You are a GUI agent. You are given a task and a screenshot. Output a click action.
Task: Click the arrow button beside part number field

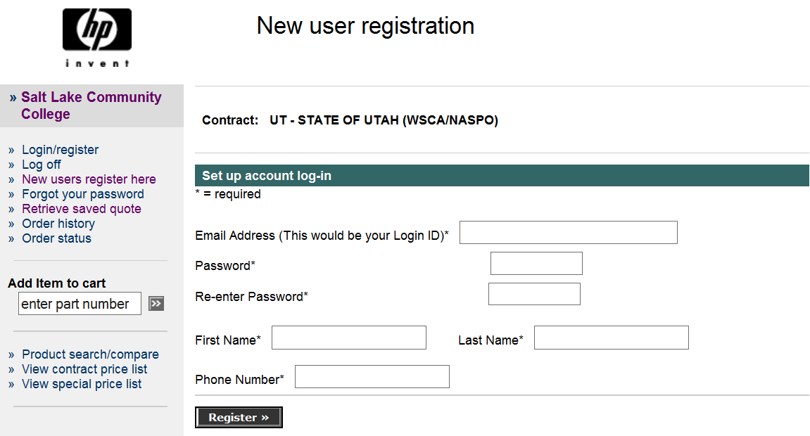coord(156,304)
